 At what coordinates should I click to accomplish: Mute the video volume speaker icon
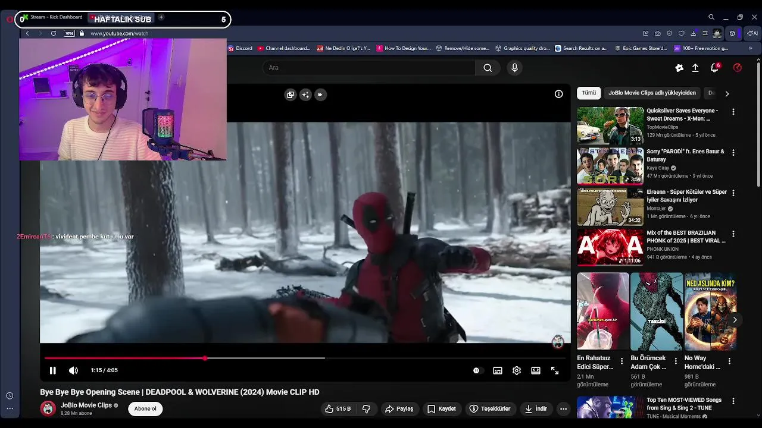(x=73, y=370)
